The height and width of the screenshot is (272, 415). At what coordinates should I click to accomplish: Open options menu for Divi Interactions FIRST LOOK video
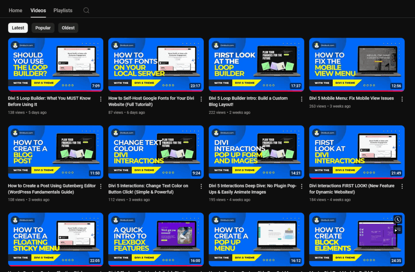402,186
